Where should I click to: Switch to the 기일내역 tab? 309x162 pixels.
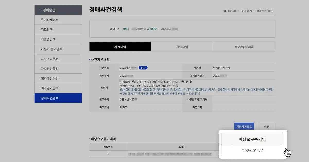point(182,47)
